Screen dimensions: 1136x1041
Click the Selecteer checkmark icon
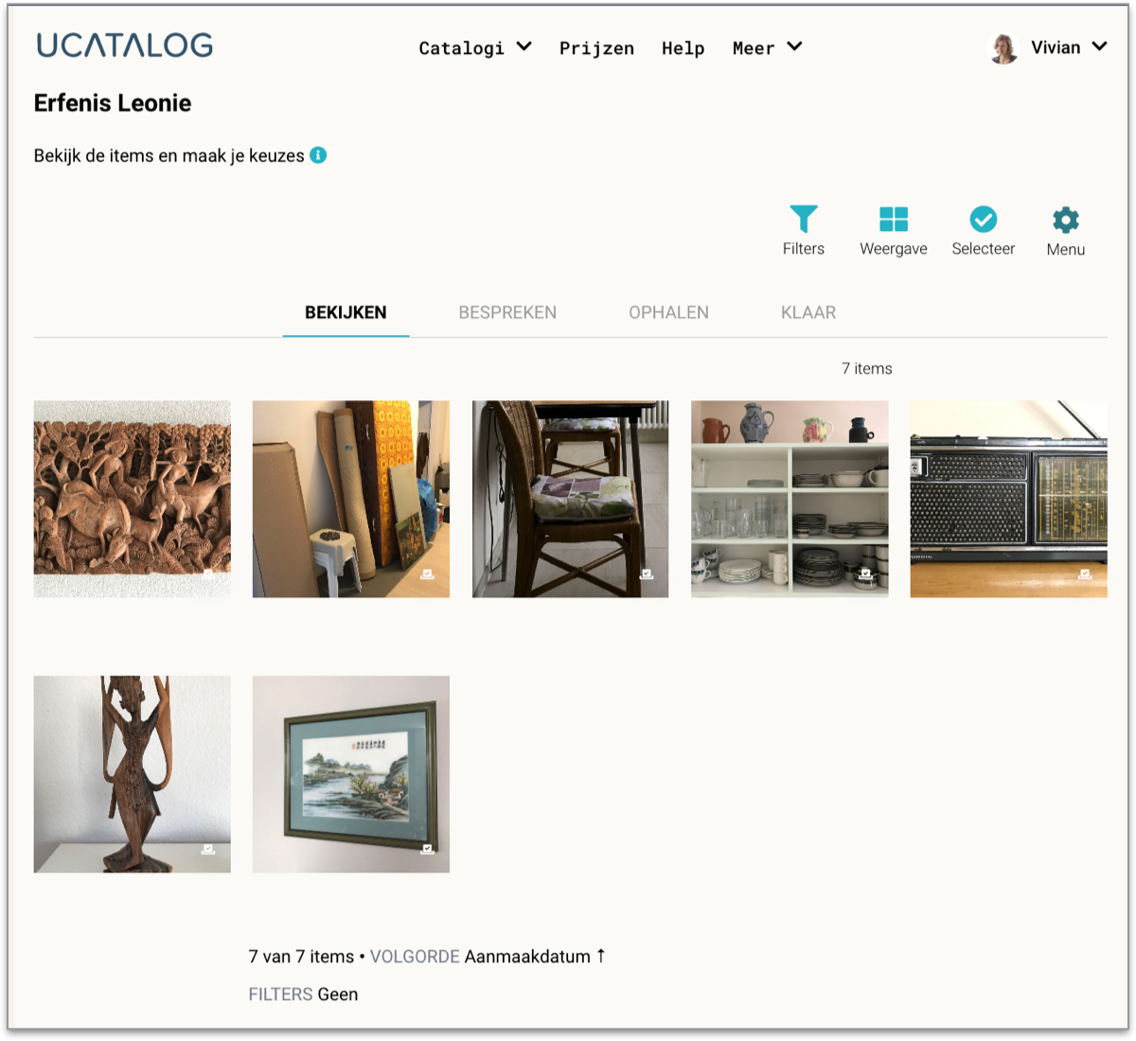click(983, 220)
